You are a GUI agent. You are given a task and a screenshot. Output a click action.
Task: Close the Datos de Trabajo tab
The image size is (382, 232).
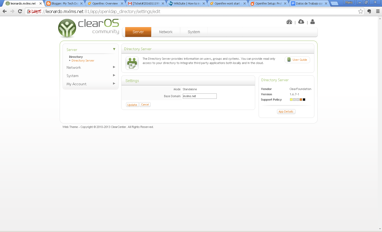click(x=326, y=3)
